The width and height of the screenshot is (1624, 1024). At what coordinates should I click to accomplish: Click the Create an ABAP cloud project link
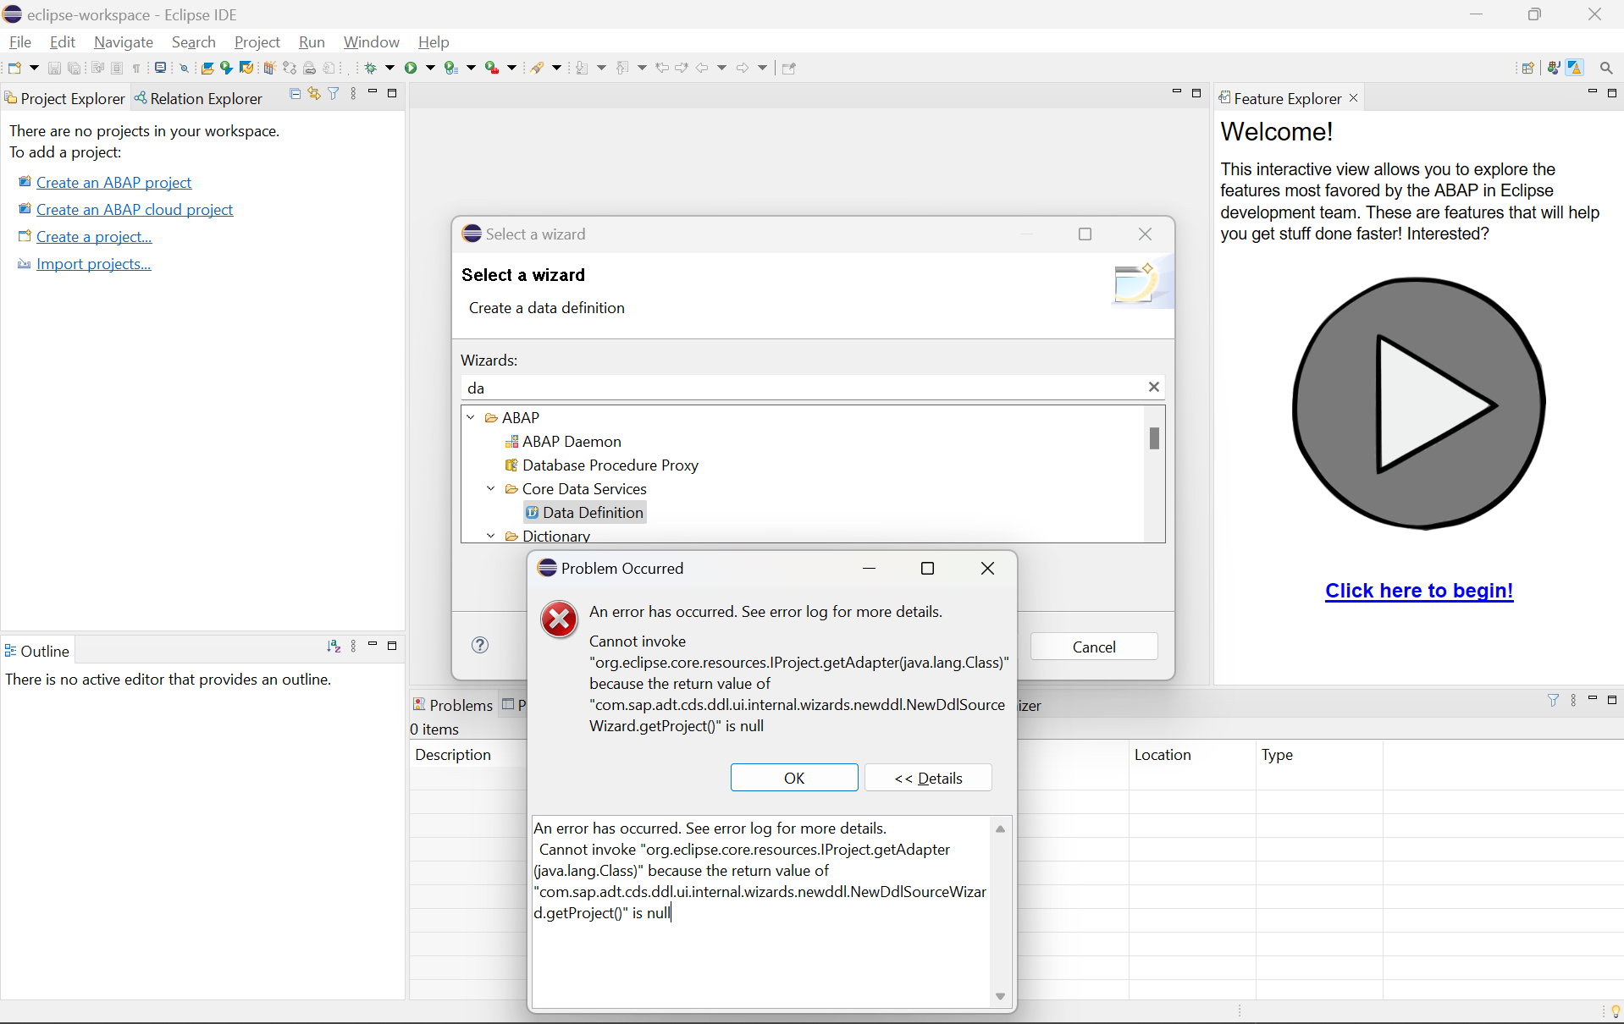135,209
